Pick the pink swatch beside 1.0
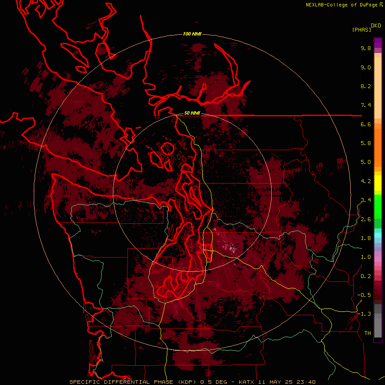The height and width of the screenshot is (385, 385). click(x=378, y=259)
